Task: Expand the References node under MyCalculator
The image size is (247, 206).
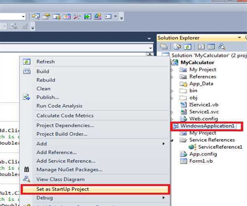Action: (x=172, y=77)
